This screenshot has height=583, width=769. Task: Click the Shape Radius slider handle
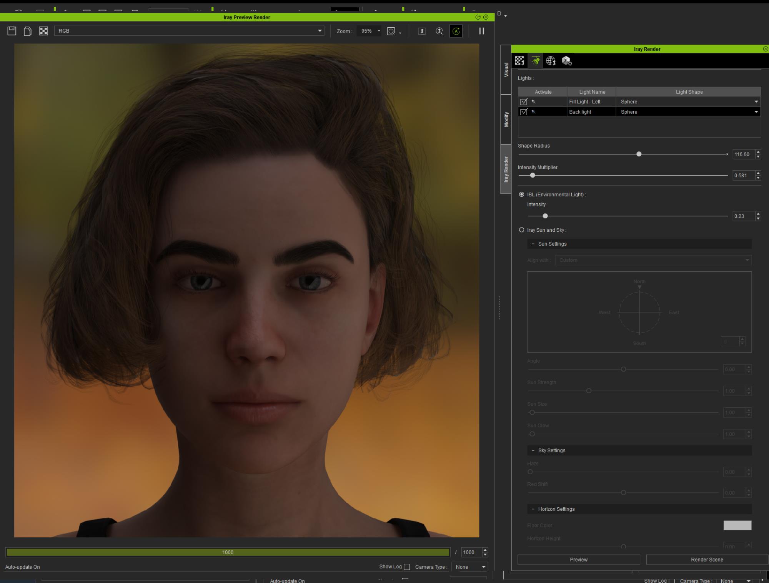[639, 154]
